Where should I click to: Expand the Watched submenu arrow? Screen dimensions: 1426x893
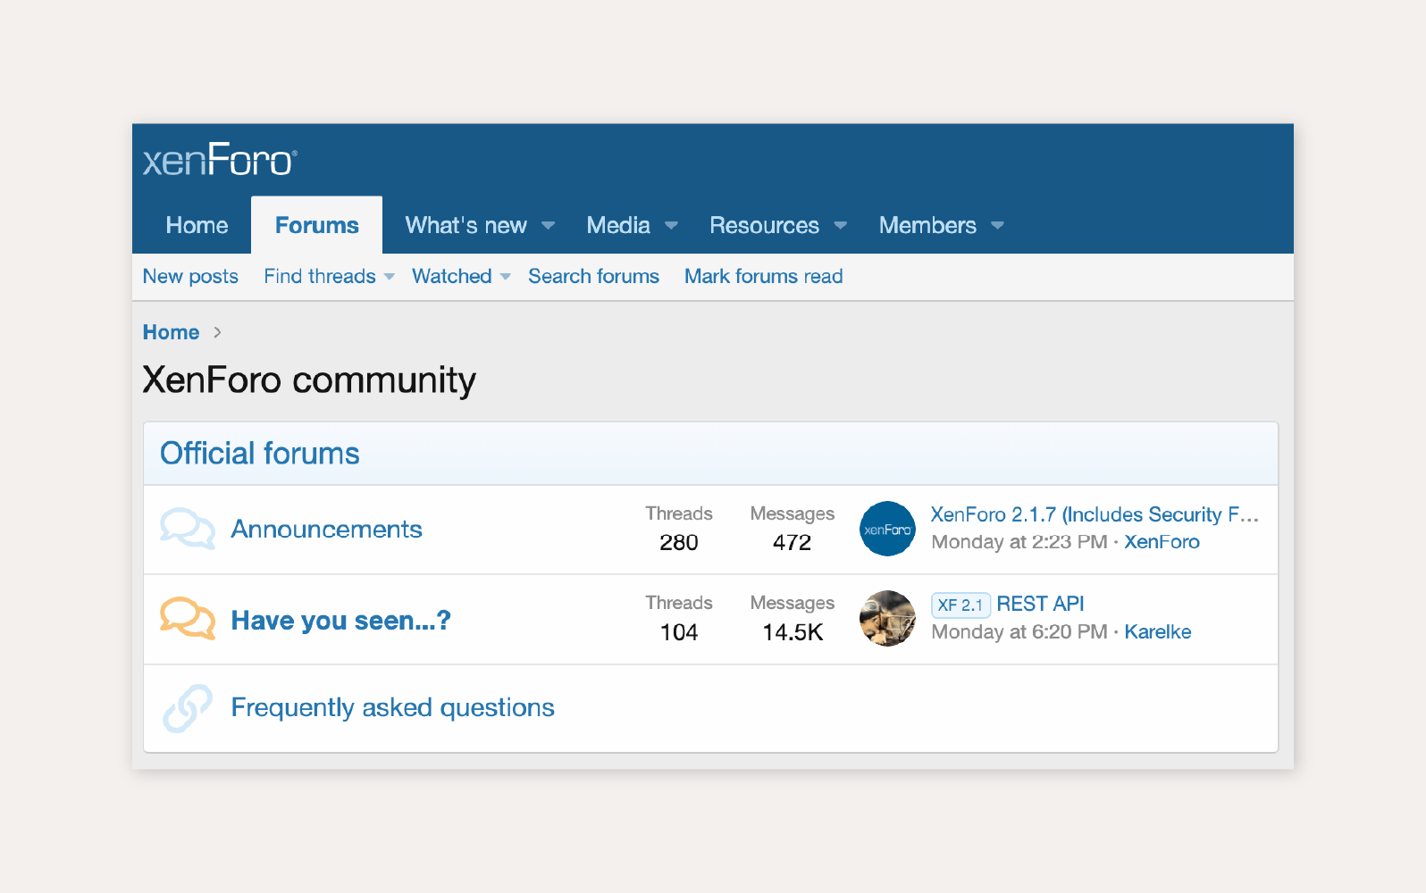point(506,277)
